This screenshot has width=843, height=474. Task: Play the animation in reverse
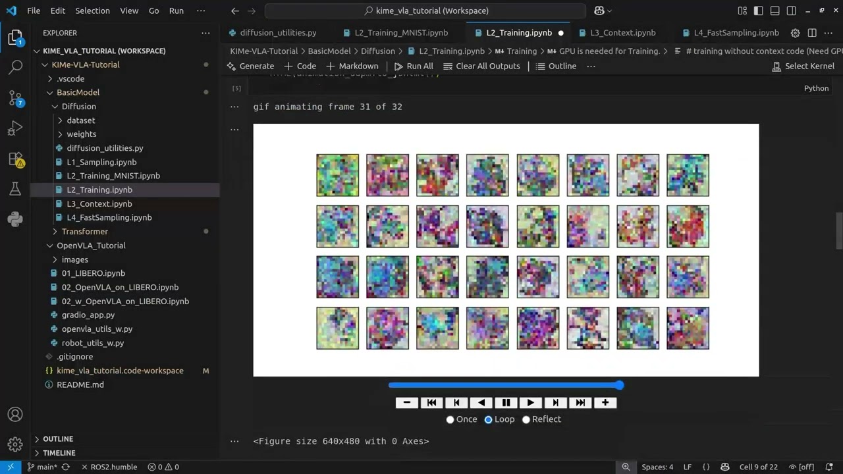point(481,403)
